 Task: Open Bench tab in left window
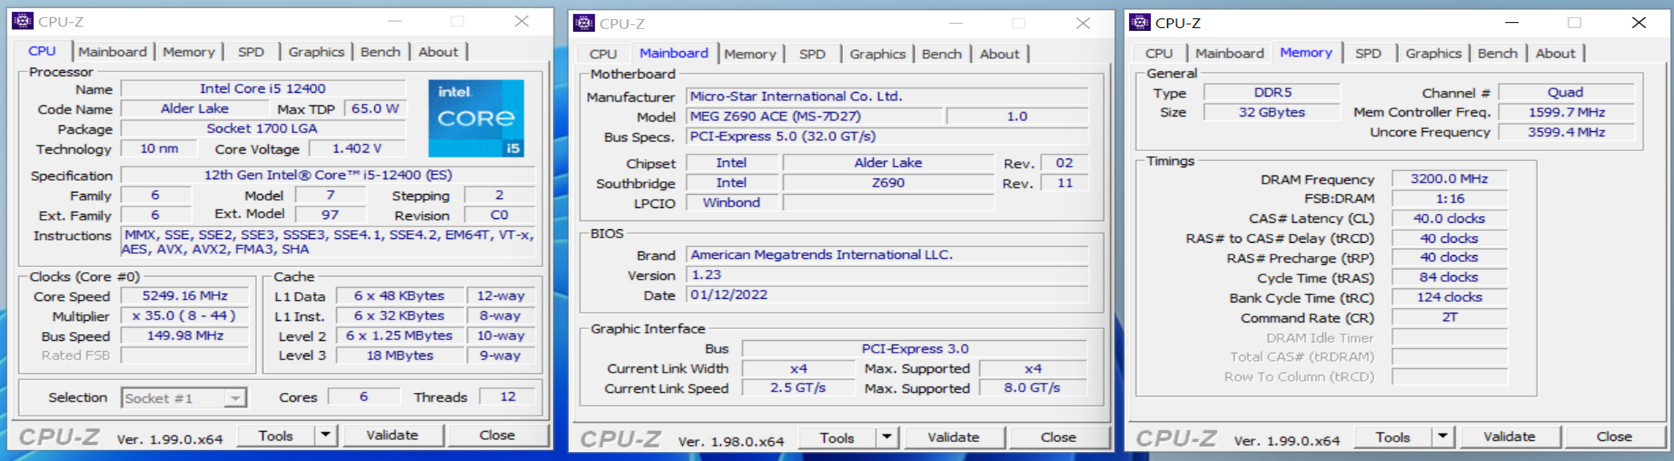tap(381, 52)
